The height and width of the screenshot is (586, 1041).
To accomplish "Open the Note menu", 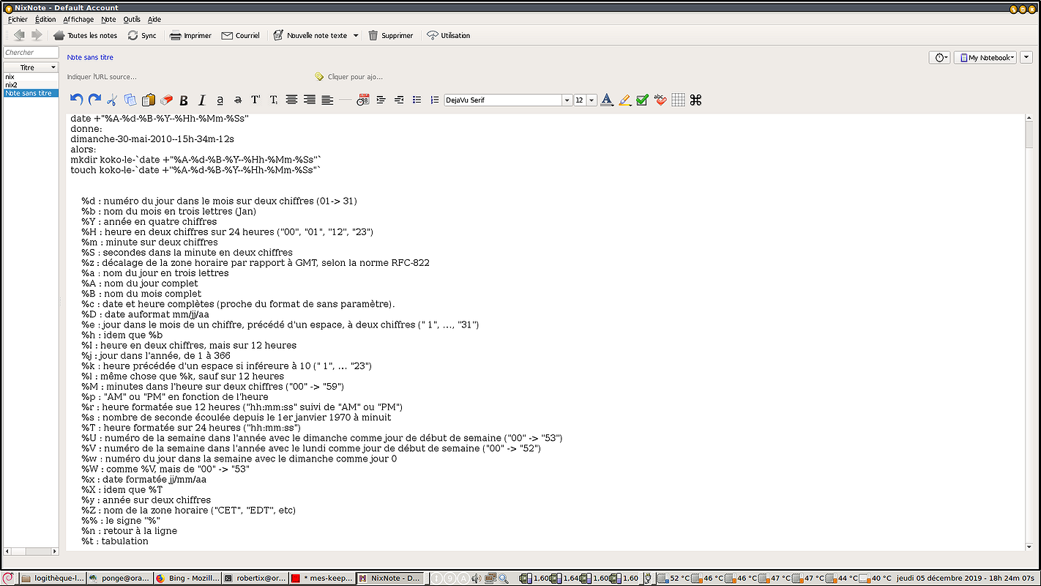I will (x=108, y=20).
